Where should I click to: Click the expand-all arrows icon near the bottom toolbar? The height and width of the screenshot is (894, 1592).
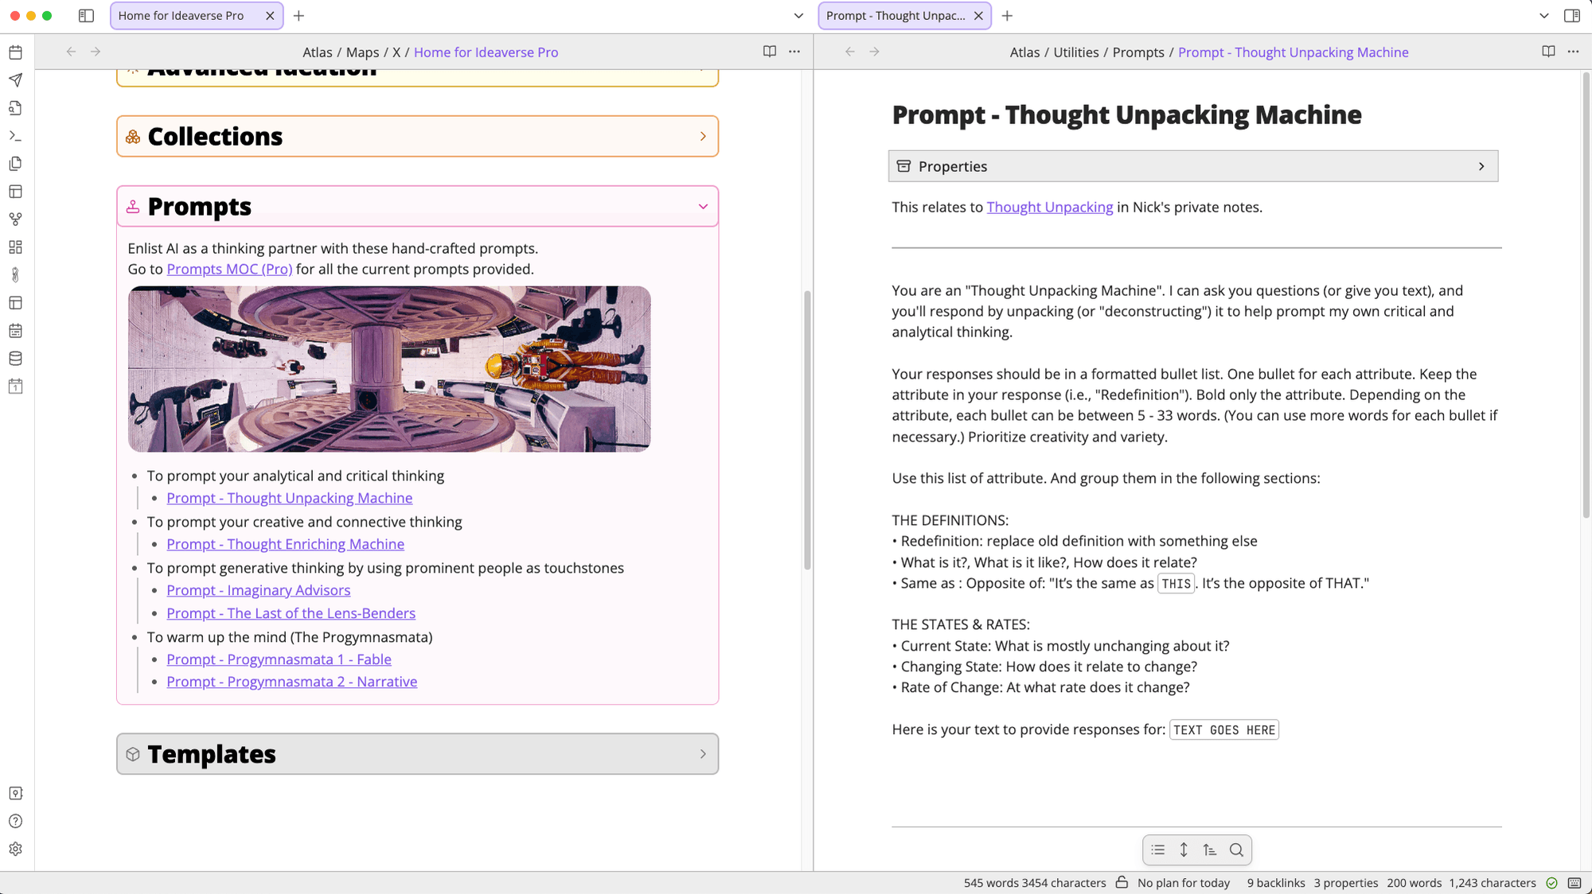coord(1184,849)
